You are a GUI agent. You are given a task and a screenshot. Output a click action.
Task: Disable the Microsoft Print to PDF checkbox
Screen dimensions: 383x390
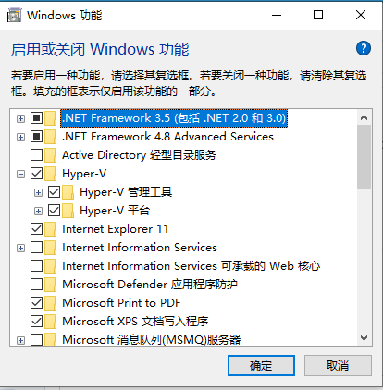coord(36,303)
